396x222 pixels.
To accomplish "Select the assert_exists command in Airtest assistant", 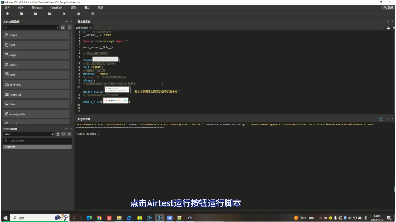I will pos(36,114).
